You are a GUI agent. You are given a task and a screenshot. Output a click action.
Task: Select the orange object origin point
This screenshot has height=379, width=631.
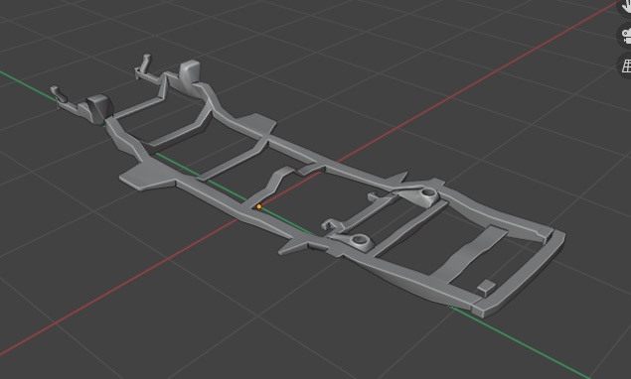point(259,206)
